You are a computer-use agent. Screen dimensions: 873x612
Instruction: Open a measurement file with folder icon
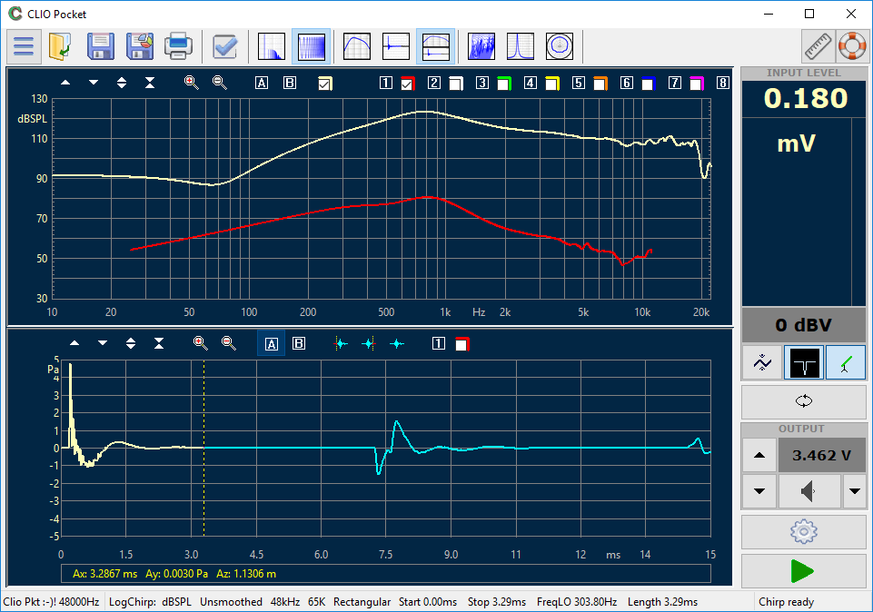(x=60, y=46)
